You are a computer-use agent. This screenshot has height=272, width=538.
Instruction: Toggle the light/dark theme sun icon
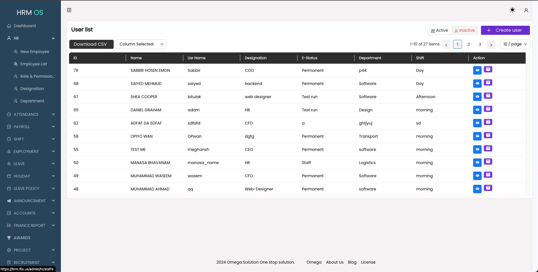point(512,10)
